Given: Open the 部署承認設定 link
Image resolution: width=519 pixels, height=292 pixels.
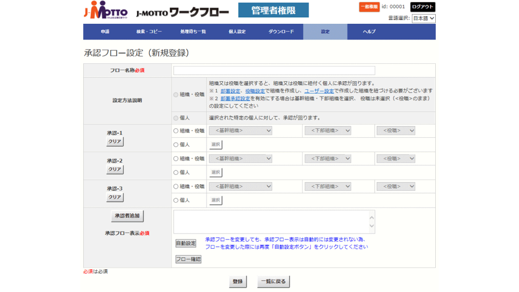Looking at the screenshot, I should point(235,98).
